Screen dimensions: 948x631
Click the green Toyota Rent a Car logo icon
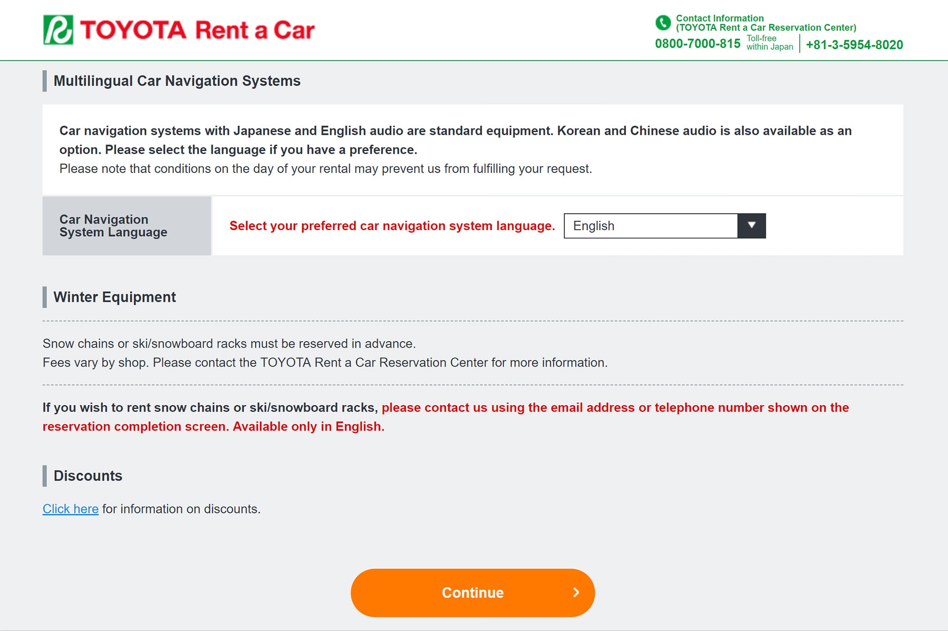coord(58,30)
